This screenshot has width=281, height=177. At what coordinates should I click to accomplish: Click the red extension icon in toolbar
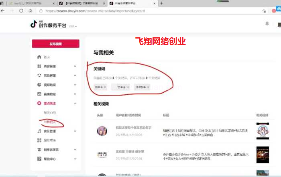274,11
